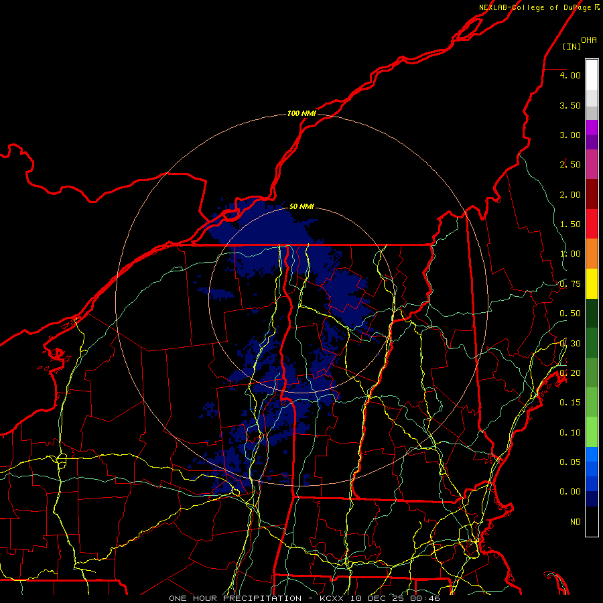
Task: Click the 0.00 legend value
Action: (570, 492)
